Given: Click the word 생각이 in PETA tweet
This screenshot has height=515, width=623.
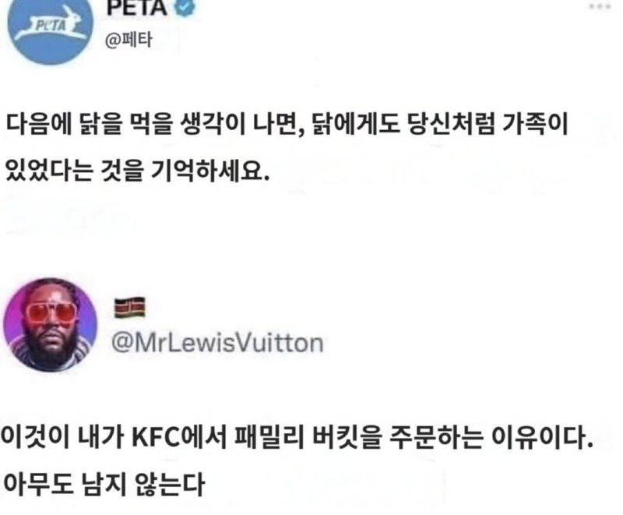Looking at the screenshot, I should tap(212, 124).
